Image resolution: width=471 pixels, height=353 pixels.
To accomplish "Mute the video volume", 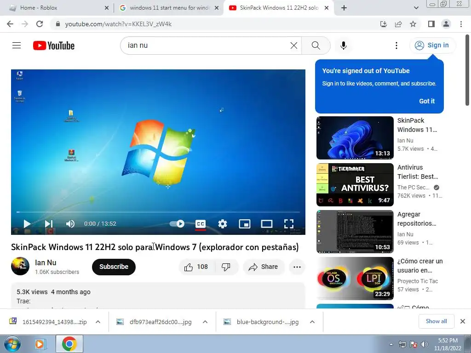I will click(70, 224).
